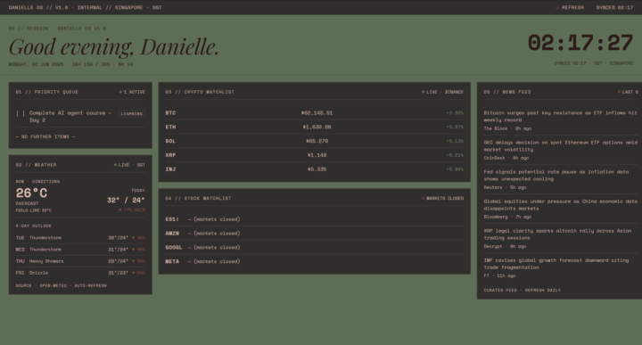Open the XRP legal clarity headline

tap(557, 234)
